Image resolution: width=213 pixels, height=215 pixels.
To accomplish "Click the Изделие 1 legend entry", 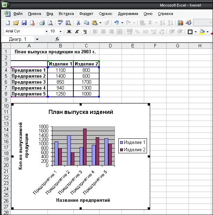I will pos(132,142).
